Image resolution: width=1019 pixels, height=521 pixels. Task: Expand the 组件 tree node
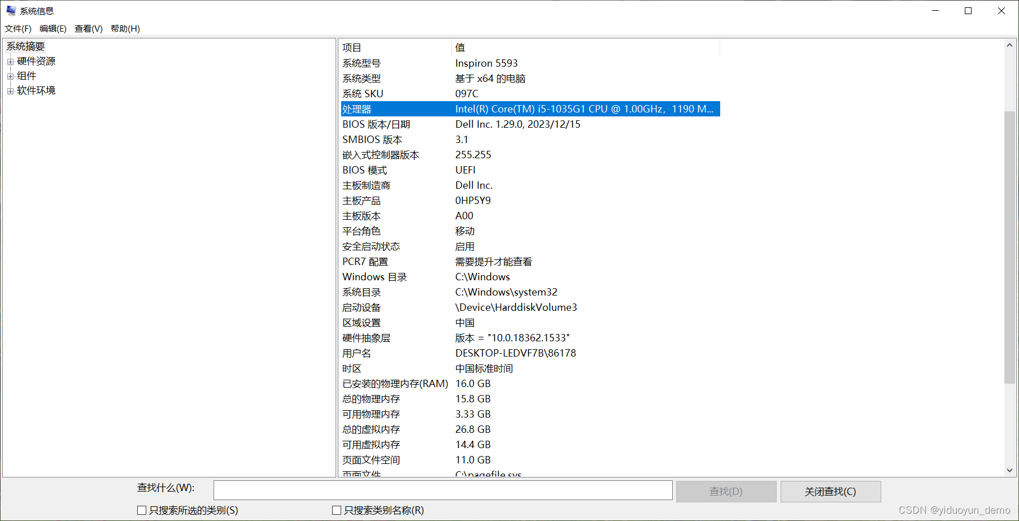click(10, 76)
